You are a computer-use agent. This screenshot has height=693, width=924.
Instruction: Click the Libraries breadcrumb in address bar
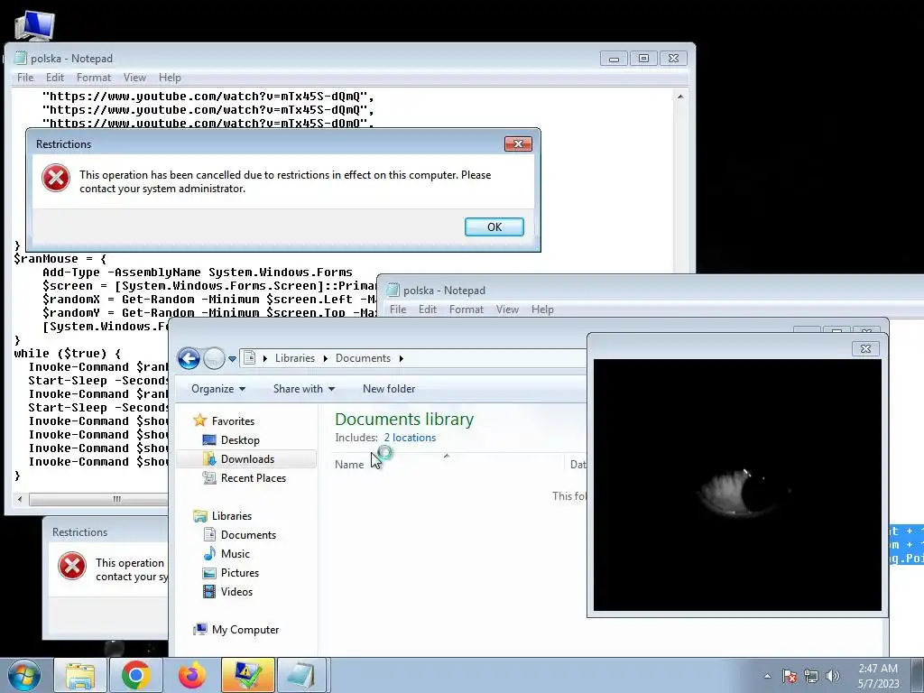coord(295,358)
